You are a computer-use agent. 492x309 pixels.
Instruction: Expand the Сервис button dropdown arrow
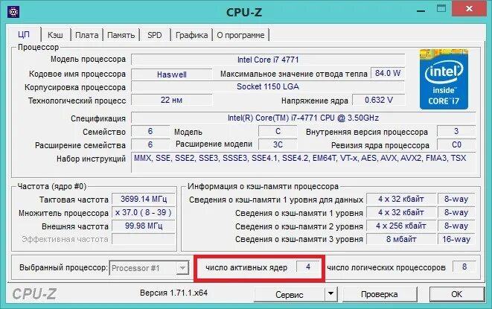(x=330, y=294)
